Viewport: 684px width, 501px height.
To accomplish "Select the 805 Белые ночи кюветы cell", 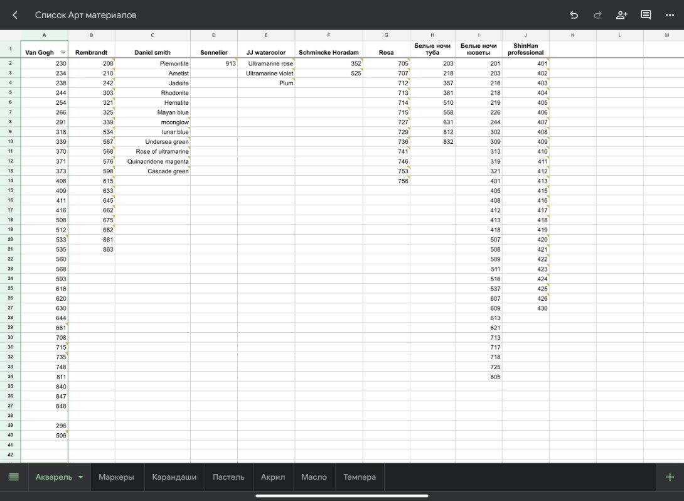I will pos(479,377).
